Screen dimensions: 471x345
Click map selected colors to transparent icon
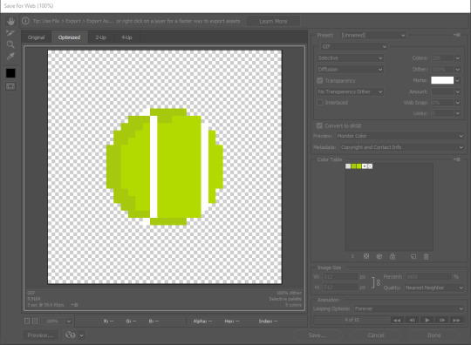tap(366, 256)
